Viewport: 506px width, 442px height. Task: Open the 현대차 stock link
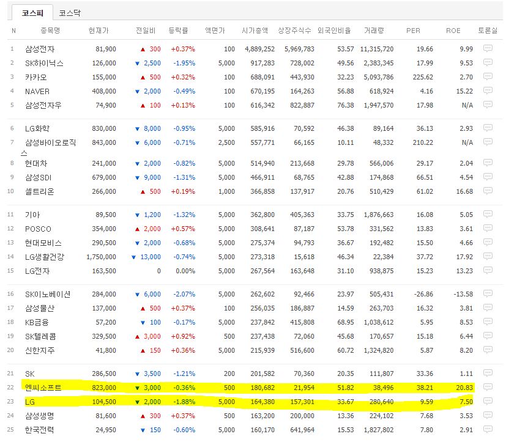[x=36, y=163]
